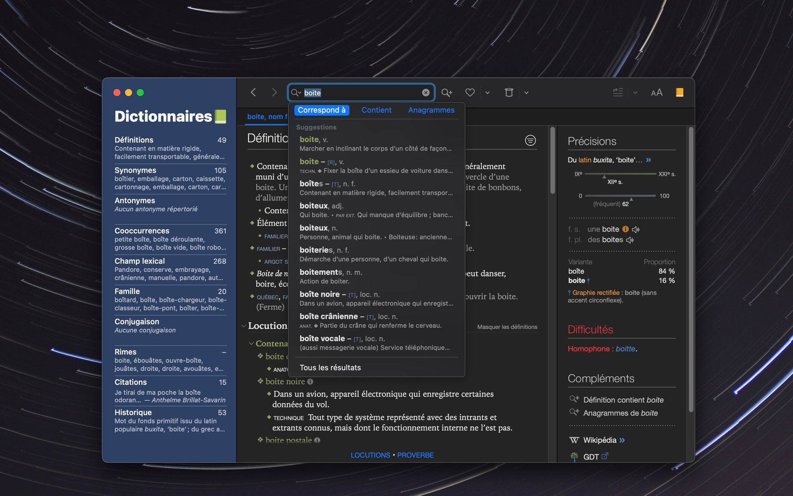Open the chevron dropdown beside the heart icon
Image resolution: width=793 pixels, height=496 pixels.
pyautogui.click(x=487, y=92)
